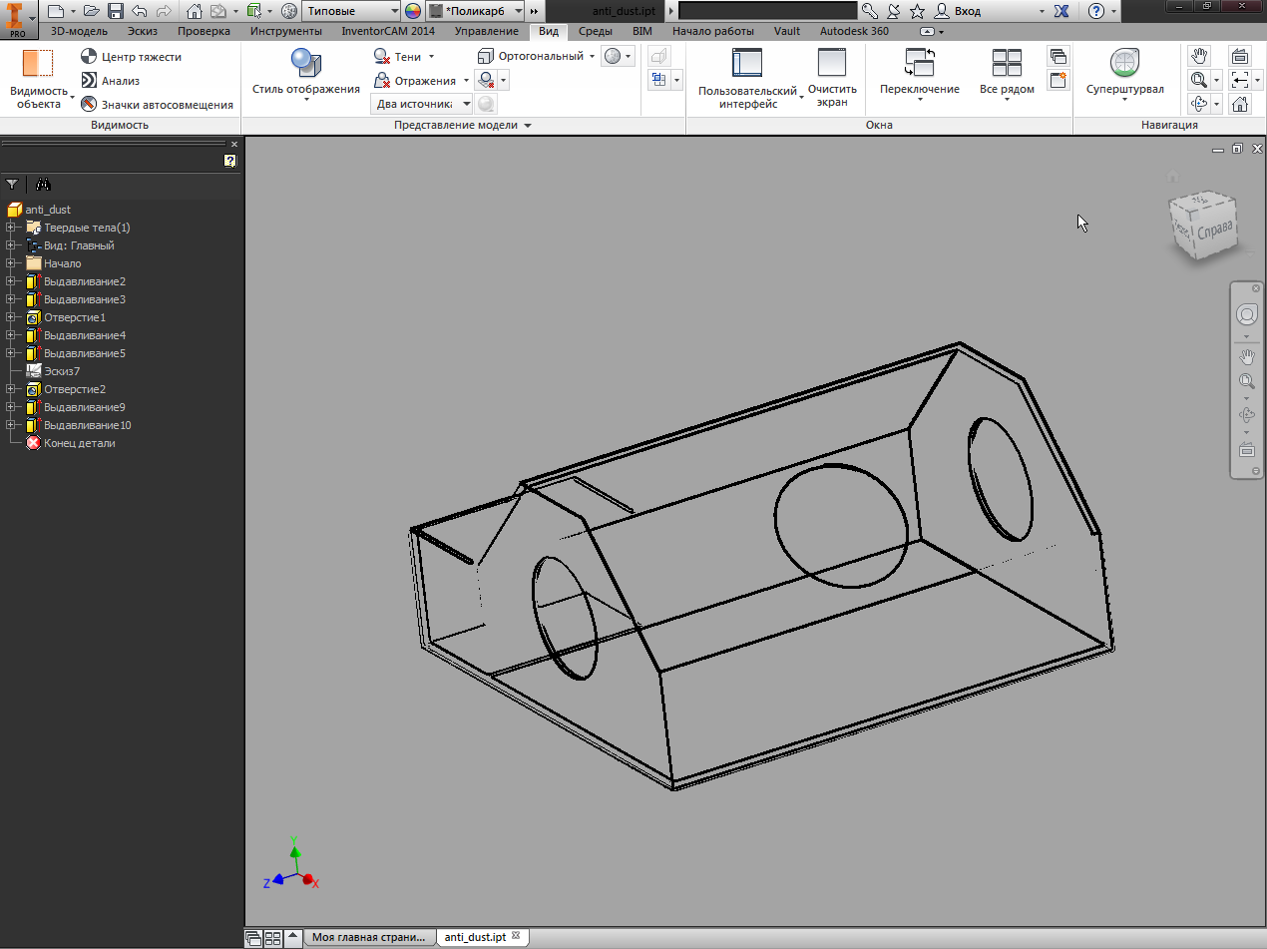
Task: Toggle Shadows (Тени) display
Action: [x=381, y=57]
